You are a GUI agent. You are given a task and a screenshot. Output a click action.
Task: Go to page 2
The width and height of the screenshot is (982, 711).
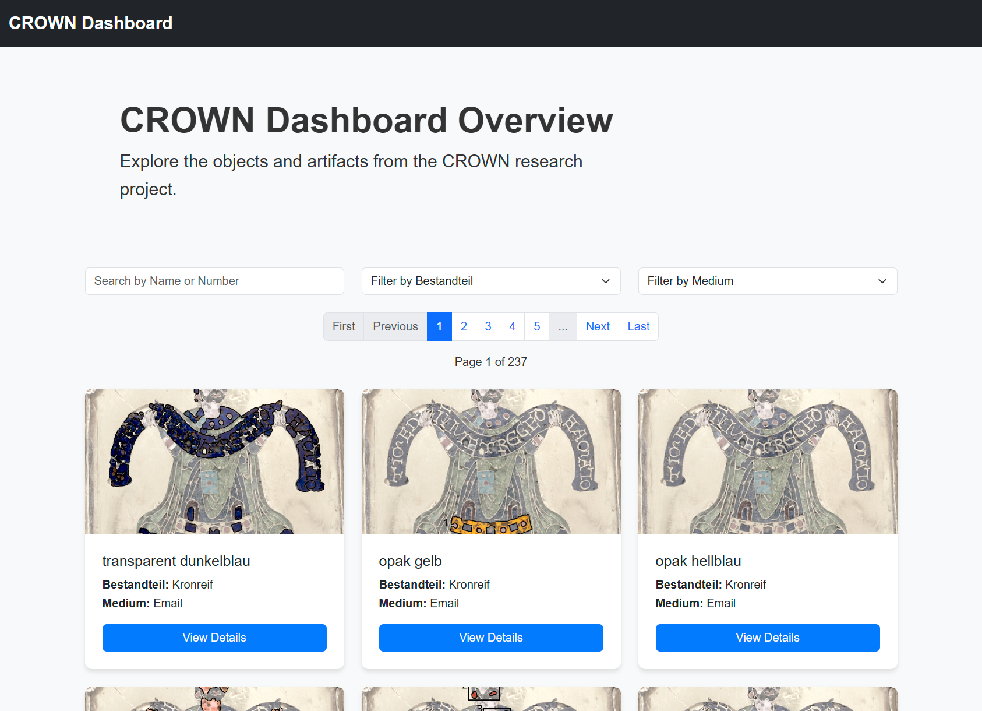click(x=464, y=326)
